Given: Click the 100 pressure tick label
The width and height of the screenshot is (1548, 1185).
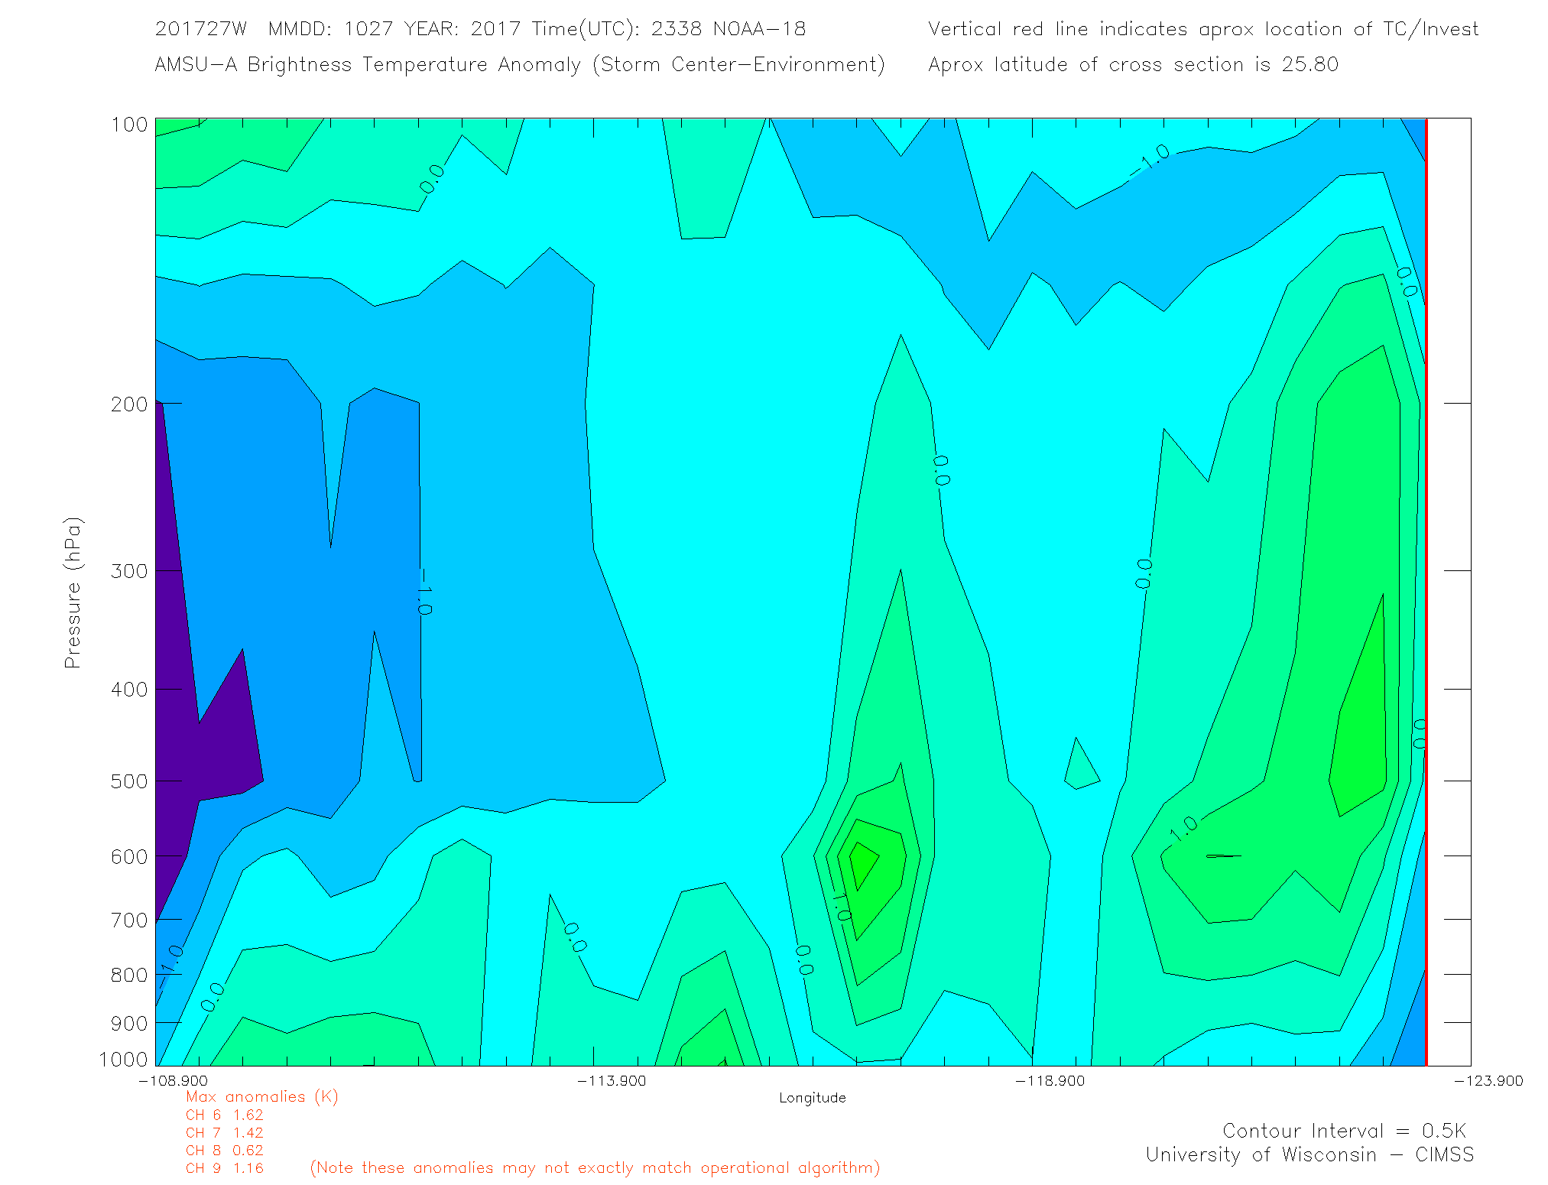Looking at the screenshot, I should (128, 125).
